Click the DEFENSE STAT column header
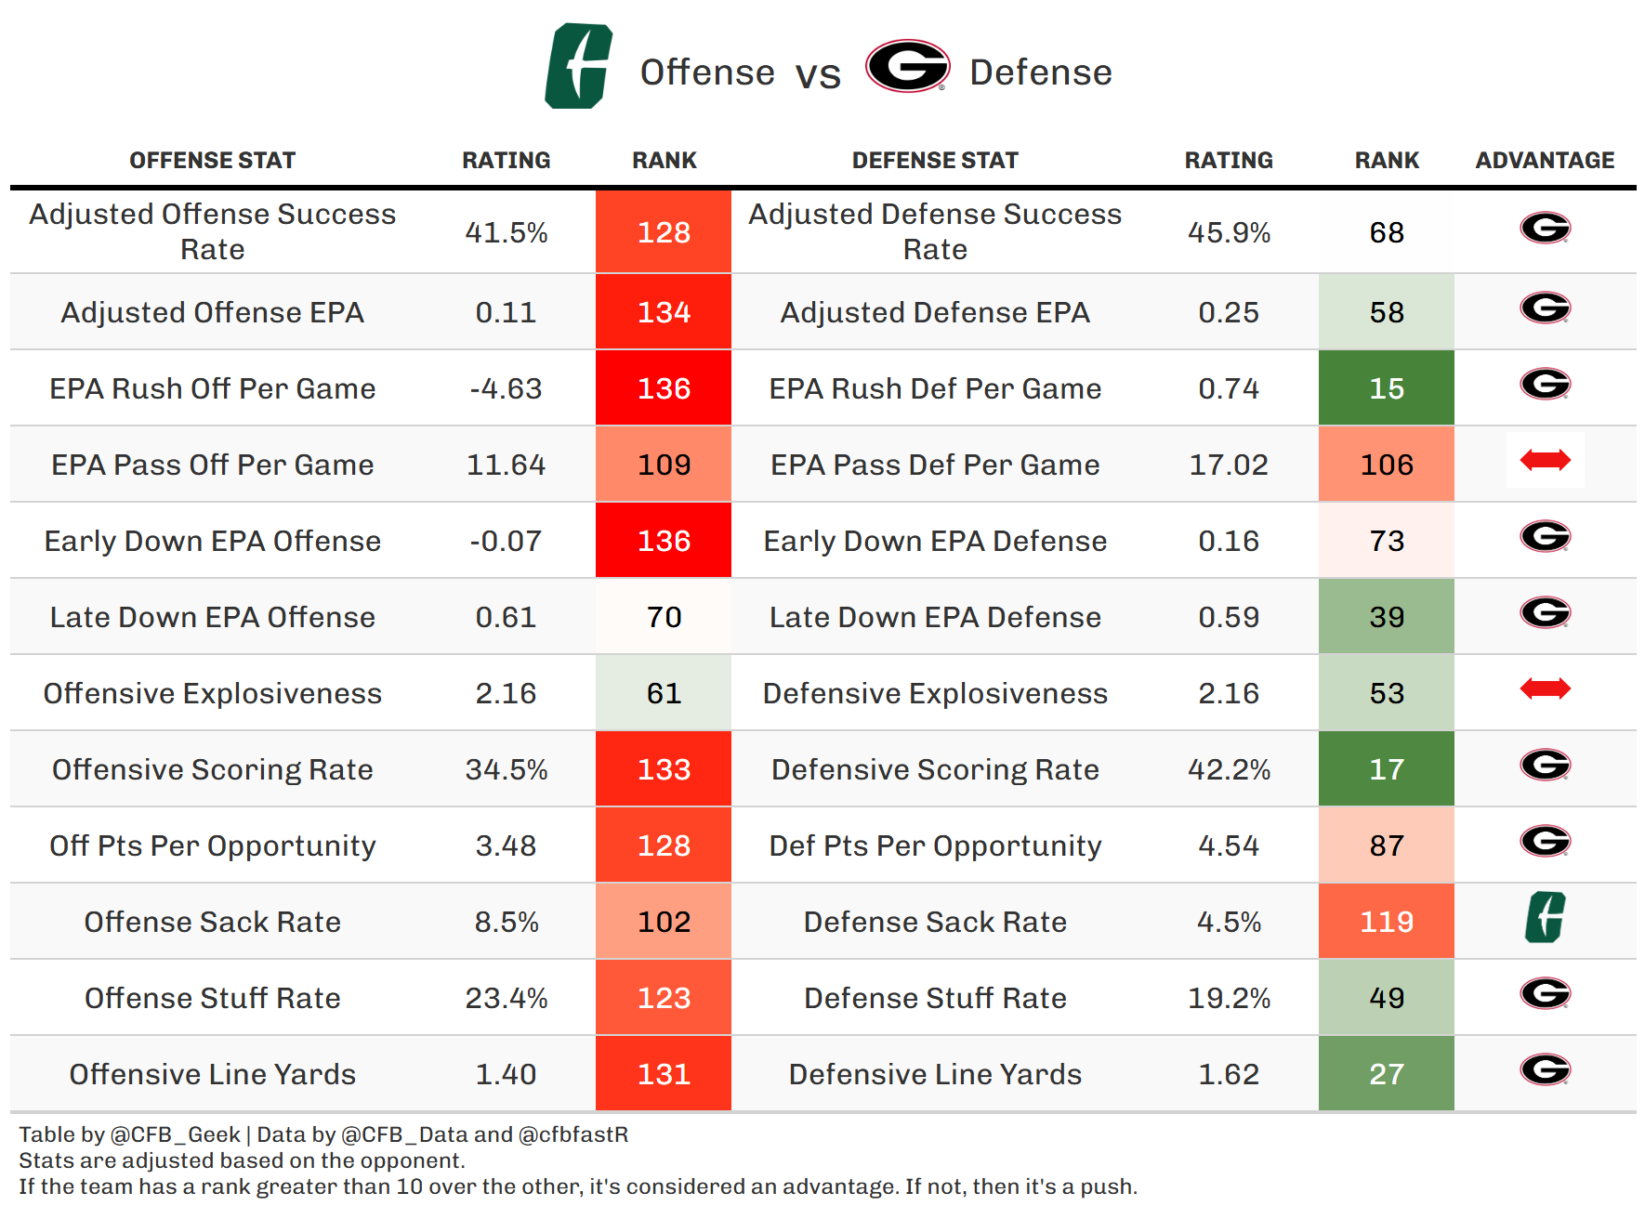The height and width of the screenshot is (1219, 1645). click(935, 161)
